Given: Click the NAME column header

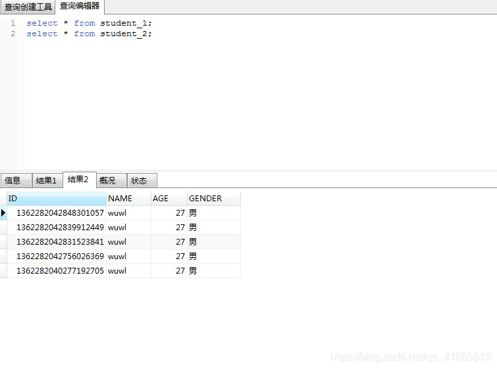Looking at the screenshot, I should click(128, 199).
